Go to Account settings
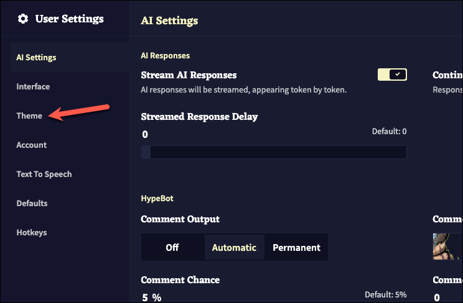The height and width of the screenshot is (303, 463). pyautogui.click(x=32, y=145)
